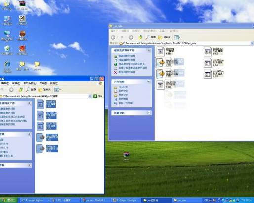Open 編輯 menu in yso_win window
Image resolution: width=254 pixels, height=203 pixels.
point(125,31)
